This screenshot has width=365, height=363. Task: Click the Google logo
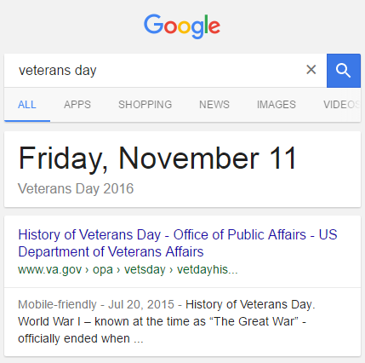tap(182, 26)
